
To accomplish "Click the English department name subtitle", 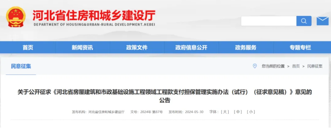I will [x=94, y=24].
